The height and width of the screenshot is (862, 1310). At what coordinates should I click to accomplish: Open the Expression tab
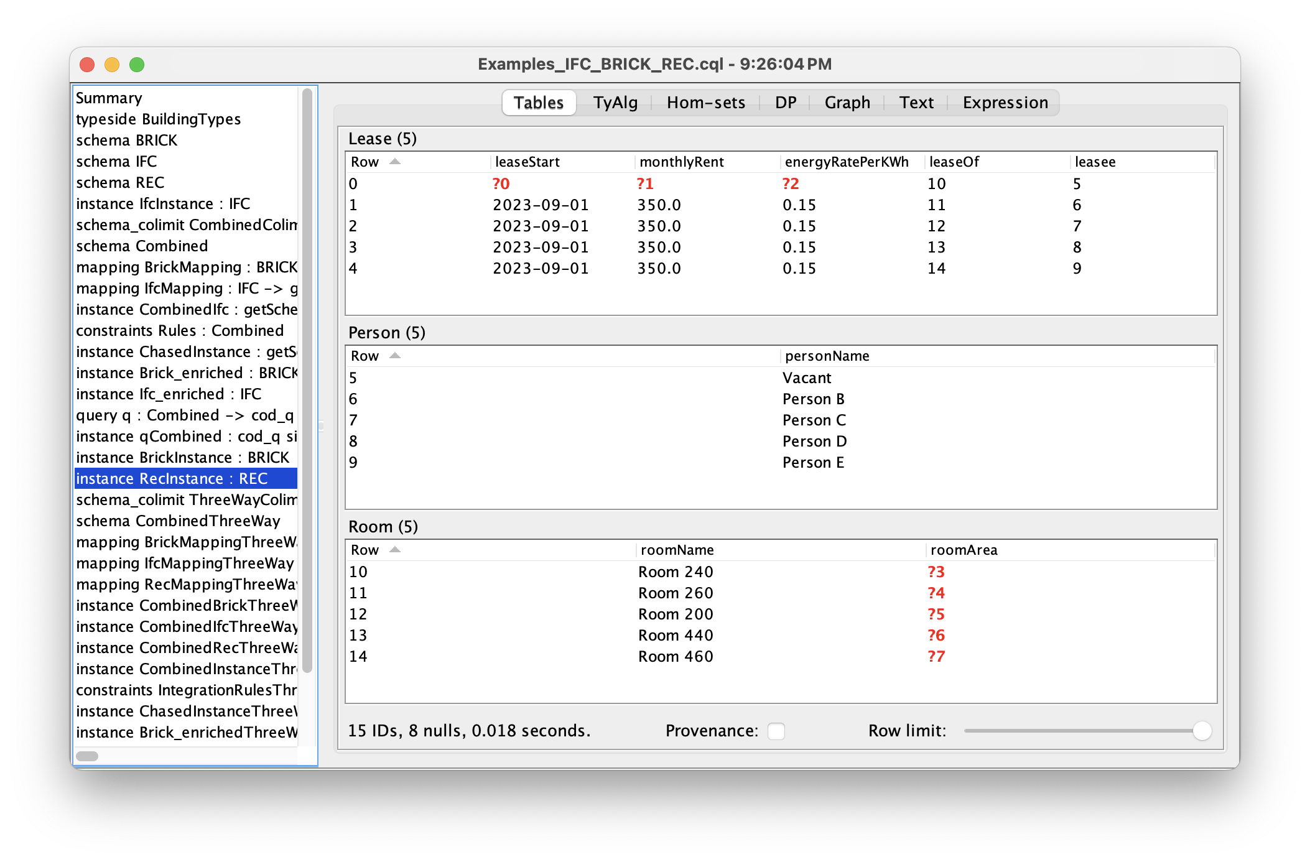click(x=1005, y=103)
